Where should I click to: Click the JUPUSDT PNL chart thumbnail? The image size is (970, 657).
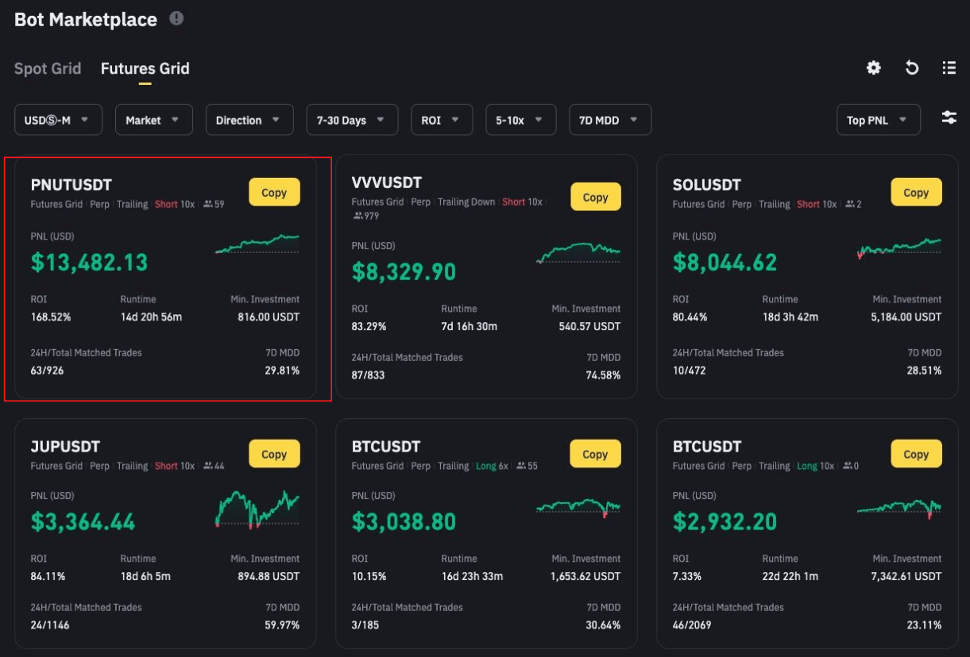tap(257, 509)
